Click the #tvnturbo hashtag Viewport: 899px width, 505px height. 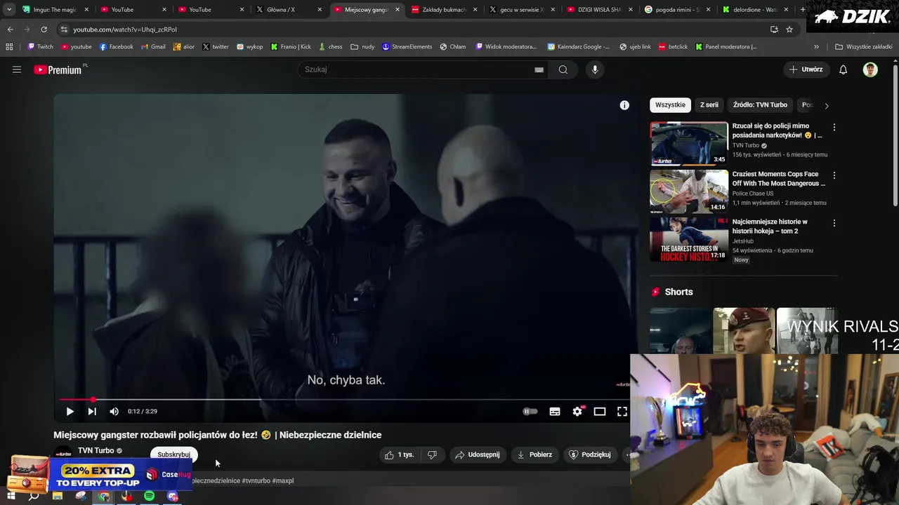(x=256, y=480)
